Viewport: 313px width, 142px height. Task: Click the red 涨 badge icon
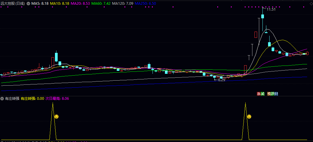click(259, 94)
